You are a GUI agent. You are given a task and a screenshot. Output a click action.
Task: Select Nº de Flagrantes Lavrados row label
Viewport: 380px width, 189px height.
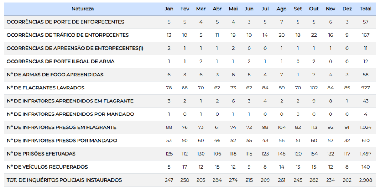point(45,88)
